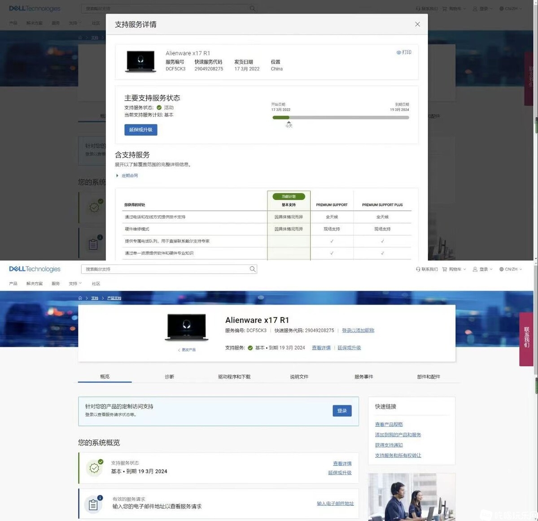Open the 产品 menu on the undimmed page
This screenshot has height=521, width=538.
13,284
